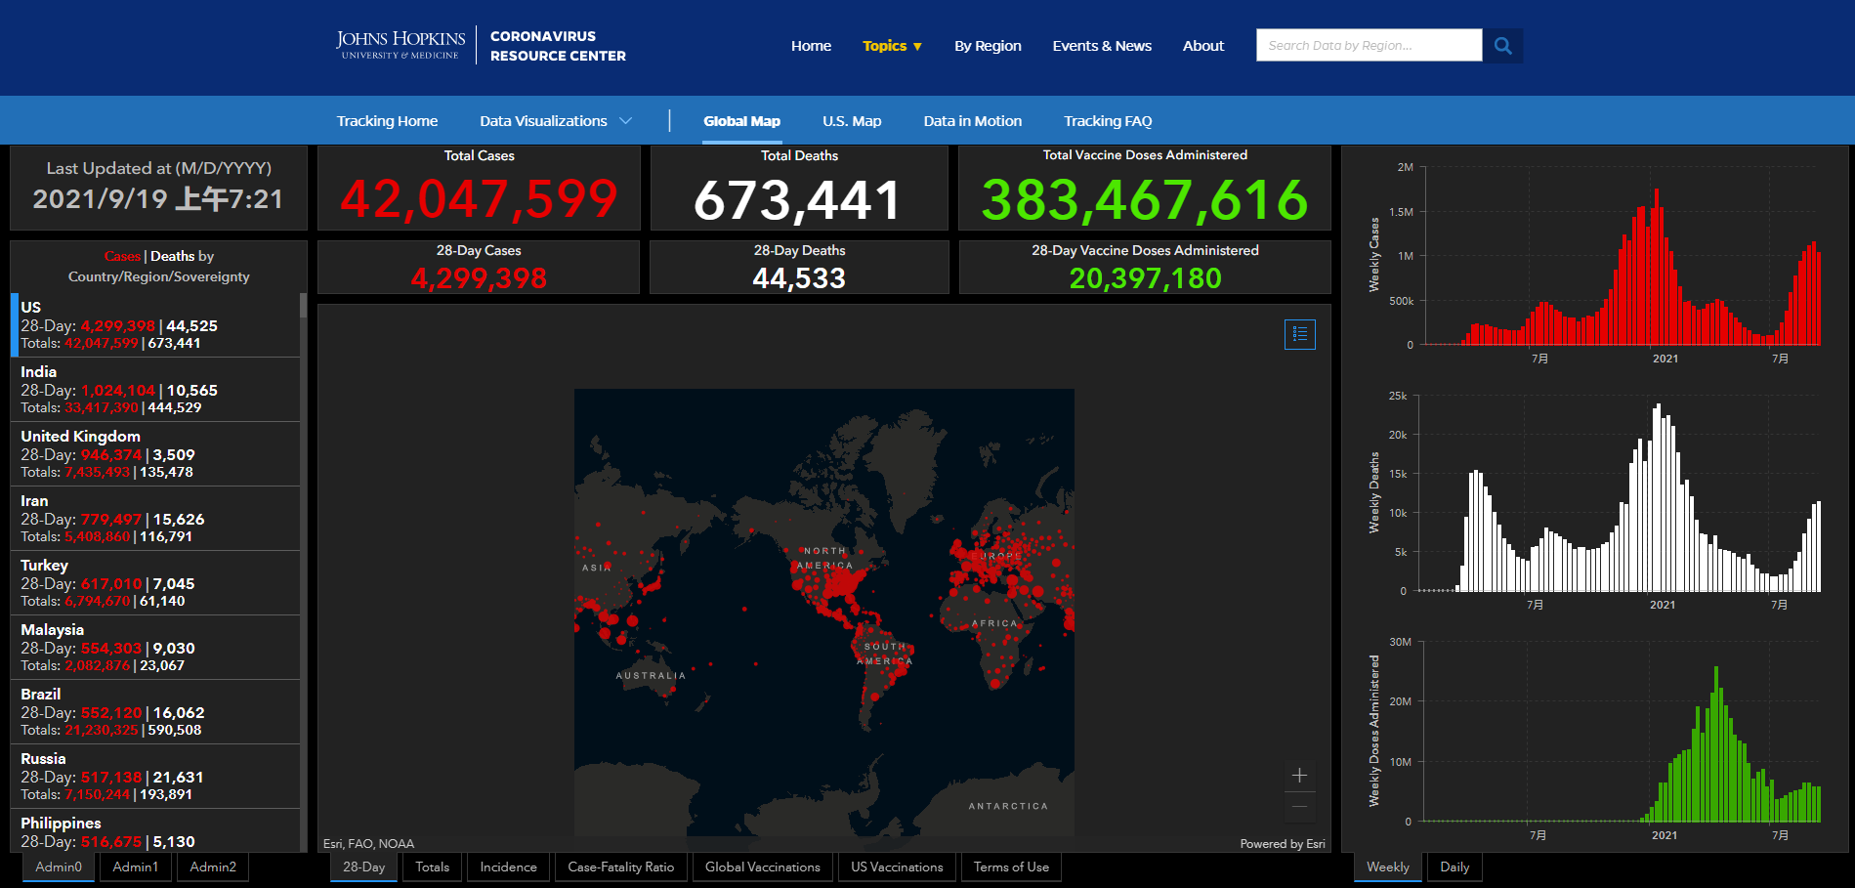Click the Search Data by Region field
Image resolution: width=1855 pixels, height=888 pixels.
(1368, 46)
